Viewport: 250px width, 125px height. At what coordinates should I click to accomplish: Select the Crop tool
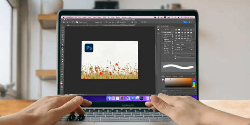pyautogui.click(x=63, y=37)
